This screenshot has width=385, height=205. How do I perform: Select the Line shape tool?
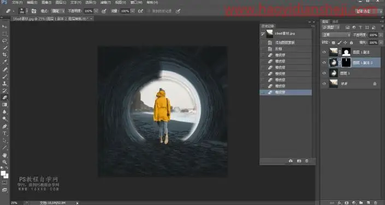click(4, 148)
